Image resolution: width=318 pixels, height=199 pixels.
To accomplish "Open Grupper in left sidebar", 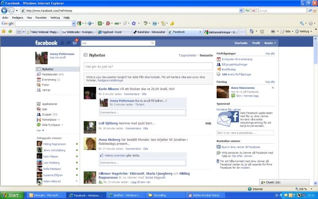I will [x=47, y=114].
